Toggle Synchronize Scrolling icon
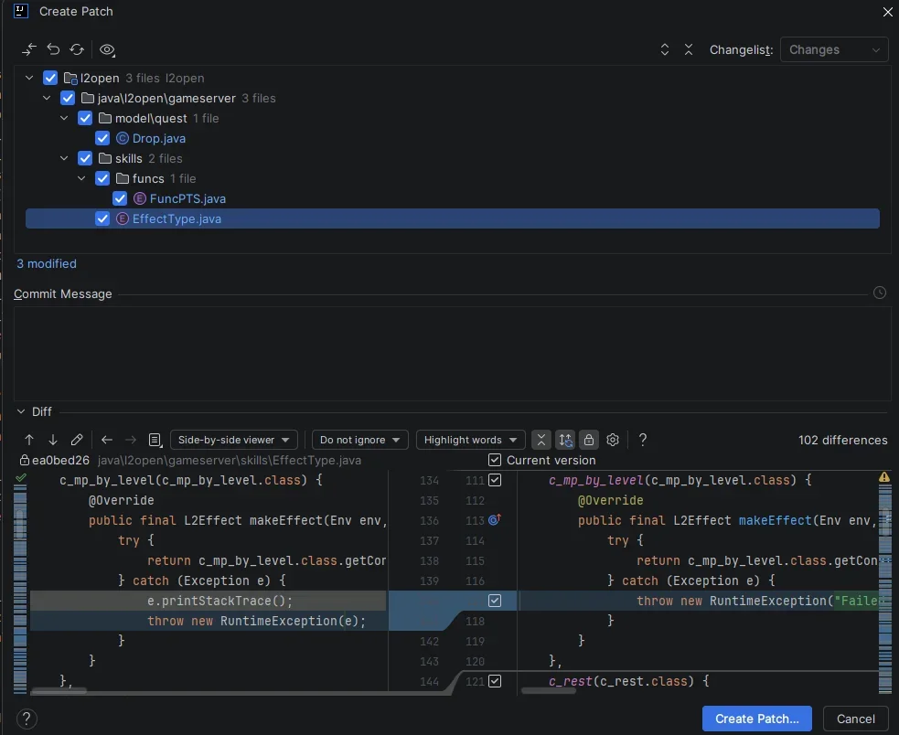This screenshot has height=735, width=899. coord(565,440)
